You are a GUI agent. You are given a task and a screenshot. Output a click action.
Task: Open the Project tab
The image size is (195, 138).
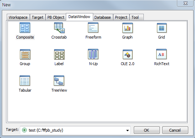pos(121,17)
